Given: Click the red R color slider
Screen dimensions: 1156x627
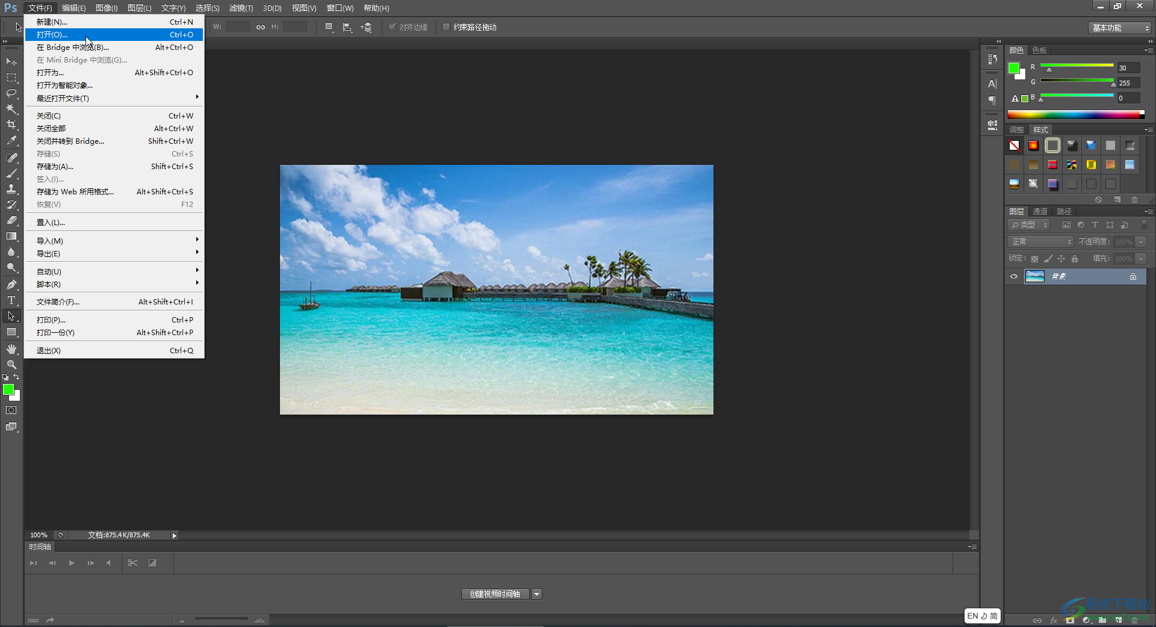Looking at the screenshot, I should pyautogui.click(x=1077, y=65).
